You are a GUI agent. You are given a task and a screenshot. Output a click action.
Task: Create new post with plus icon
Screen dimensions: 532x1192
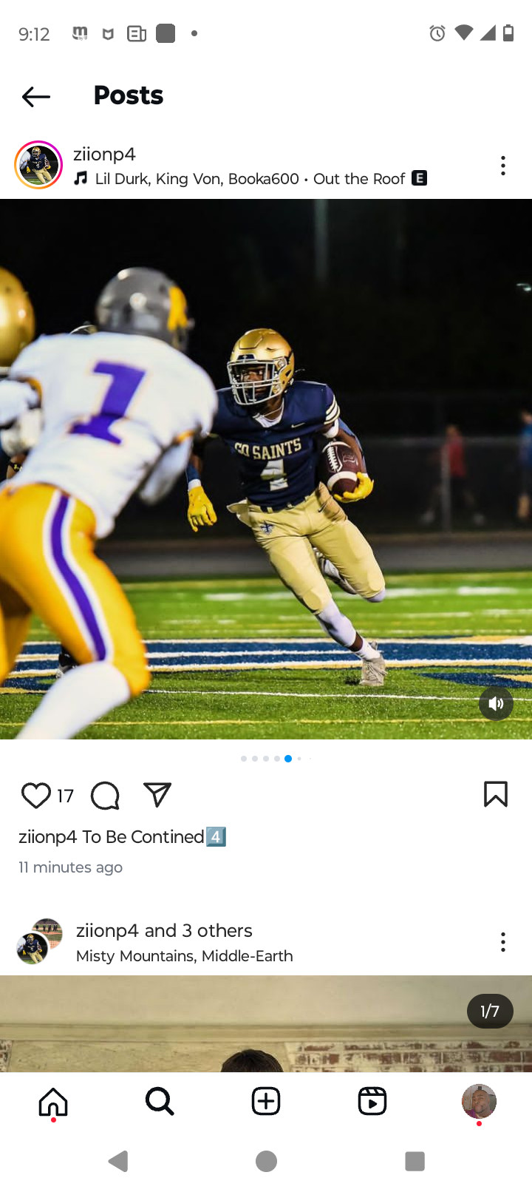point(266,1102)
